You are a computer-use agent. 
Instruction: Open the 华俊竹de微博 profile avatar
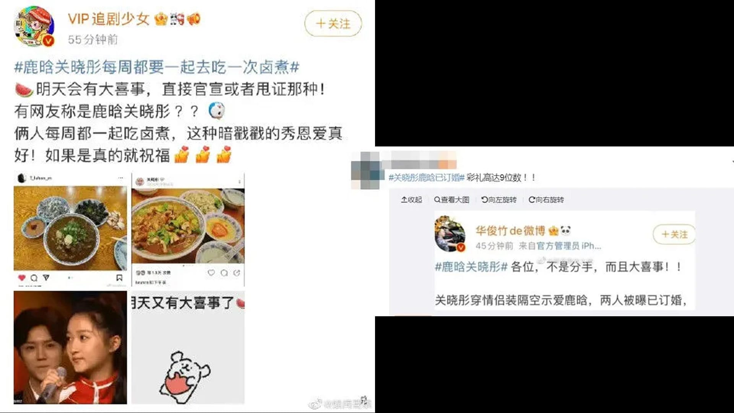pyautogui.click(x=450, y=234)
